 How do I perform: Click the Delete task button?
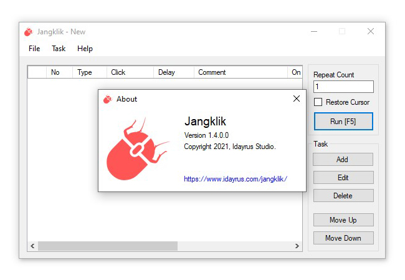click(343, 195)
